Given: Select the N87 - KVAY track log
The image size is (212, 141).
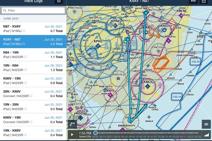Looking at the screenshot, I should point(33,29).
